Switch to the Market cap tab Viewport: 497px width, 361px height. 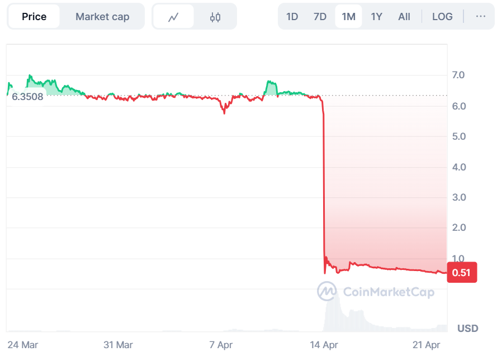pos(102,16)
